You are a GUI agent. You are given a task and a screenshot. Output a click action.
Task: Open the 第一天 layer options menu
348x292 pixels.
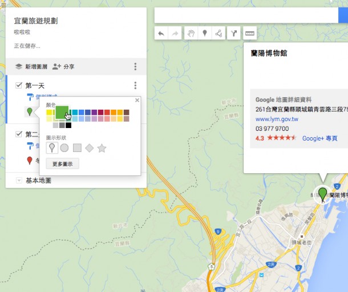pyautogui.click(x=135, y=86)
